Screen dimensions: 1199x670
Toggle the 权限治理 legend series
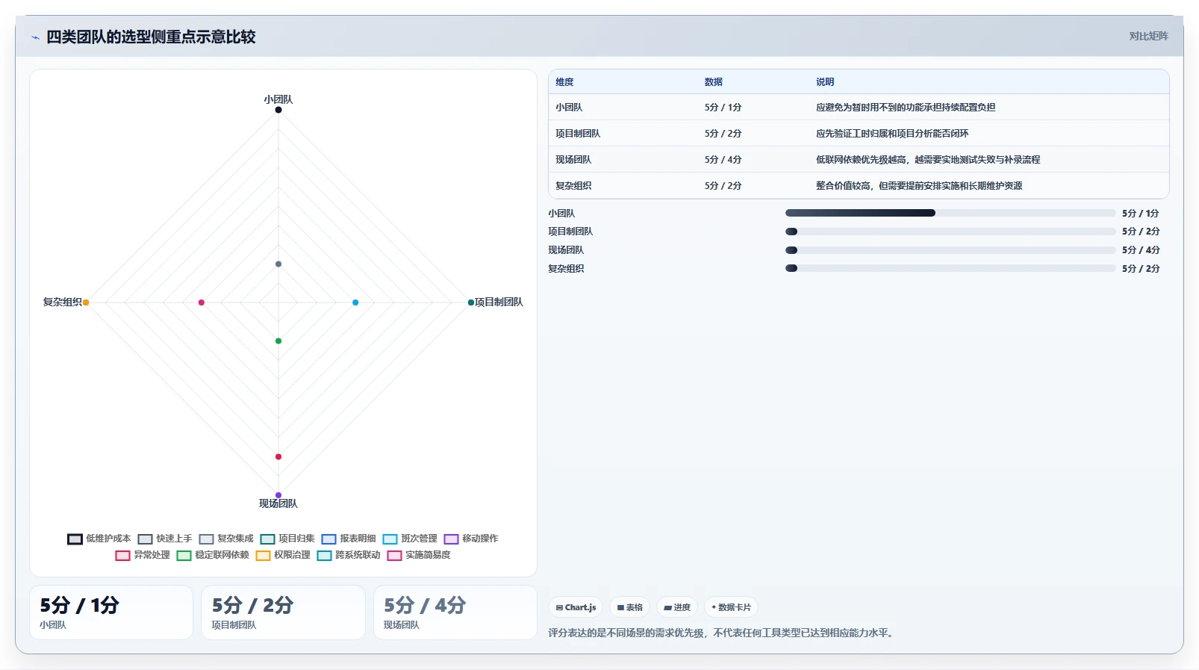(283, 555)
